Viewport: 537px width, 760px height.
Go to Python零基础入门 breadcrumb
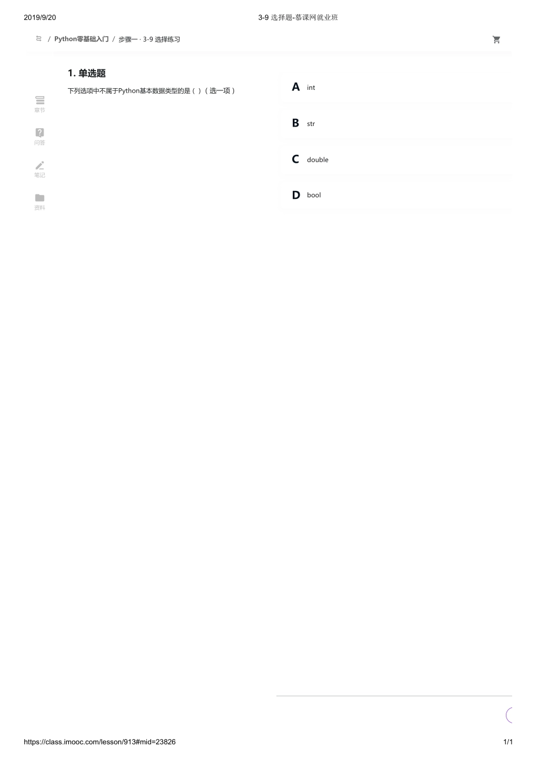pos(81,39)
